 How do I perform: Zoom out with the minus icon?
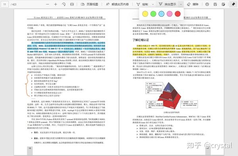[x=48, y=4]
